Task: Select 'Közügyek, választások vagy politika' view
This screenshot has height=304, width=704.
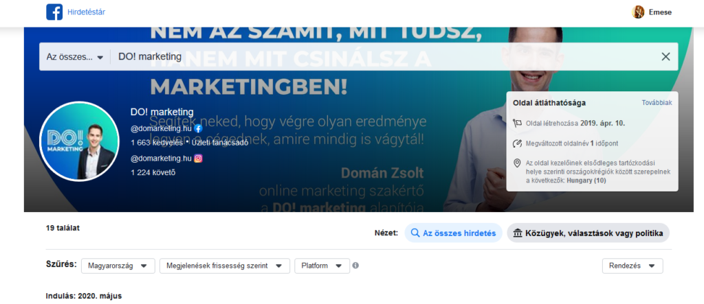Action: (588, 233)
